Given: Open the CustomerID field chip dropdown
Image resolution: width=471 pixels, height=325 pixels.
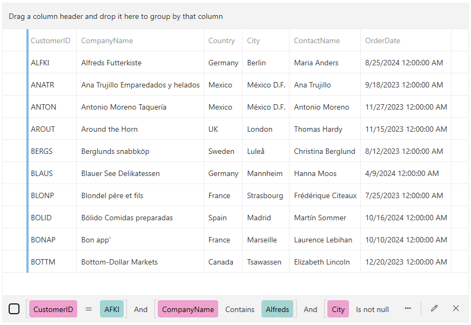Looking at the screenshot, I should (x=52, y=309).
